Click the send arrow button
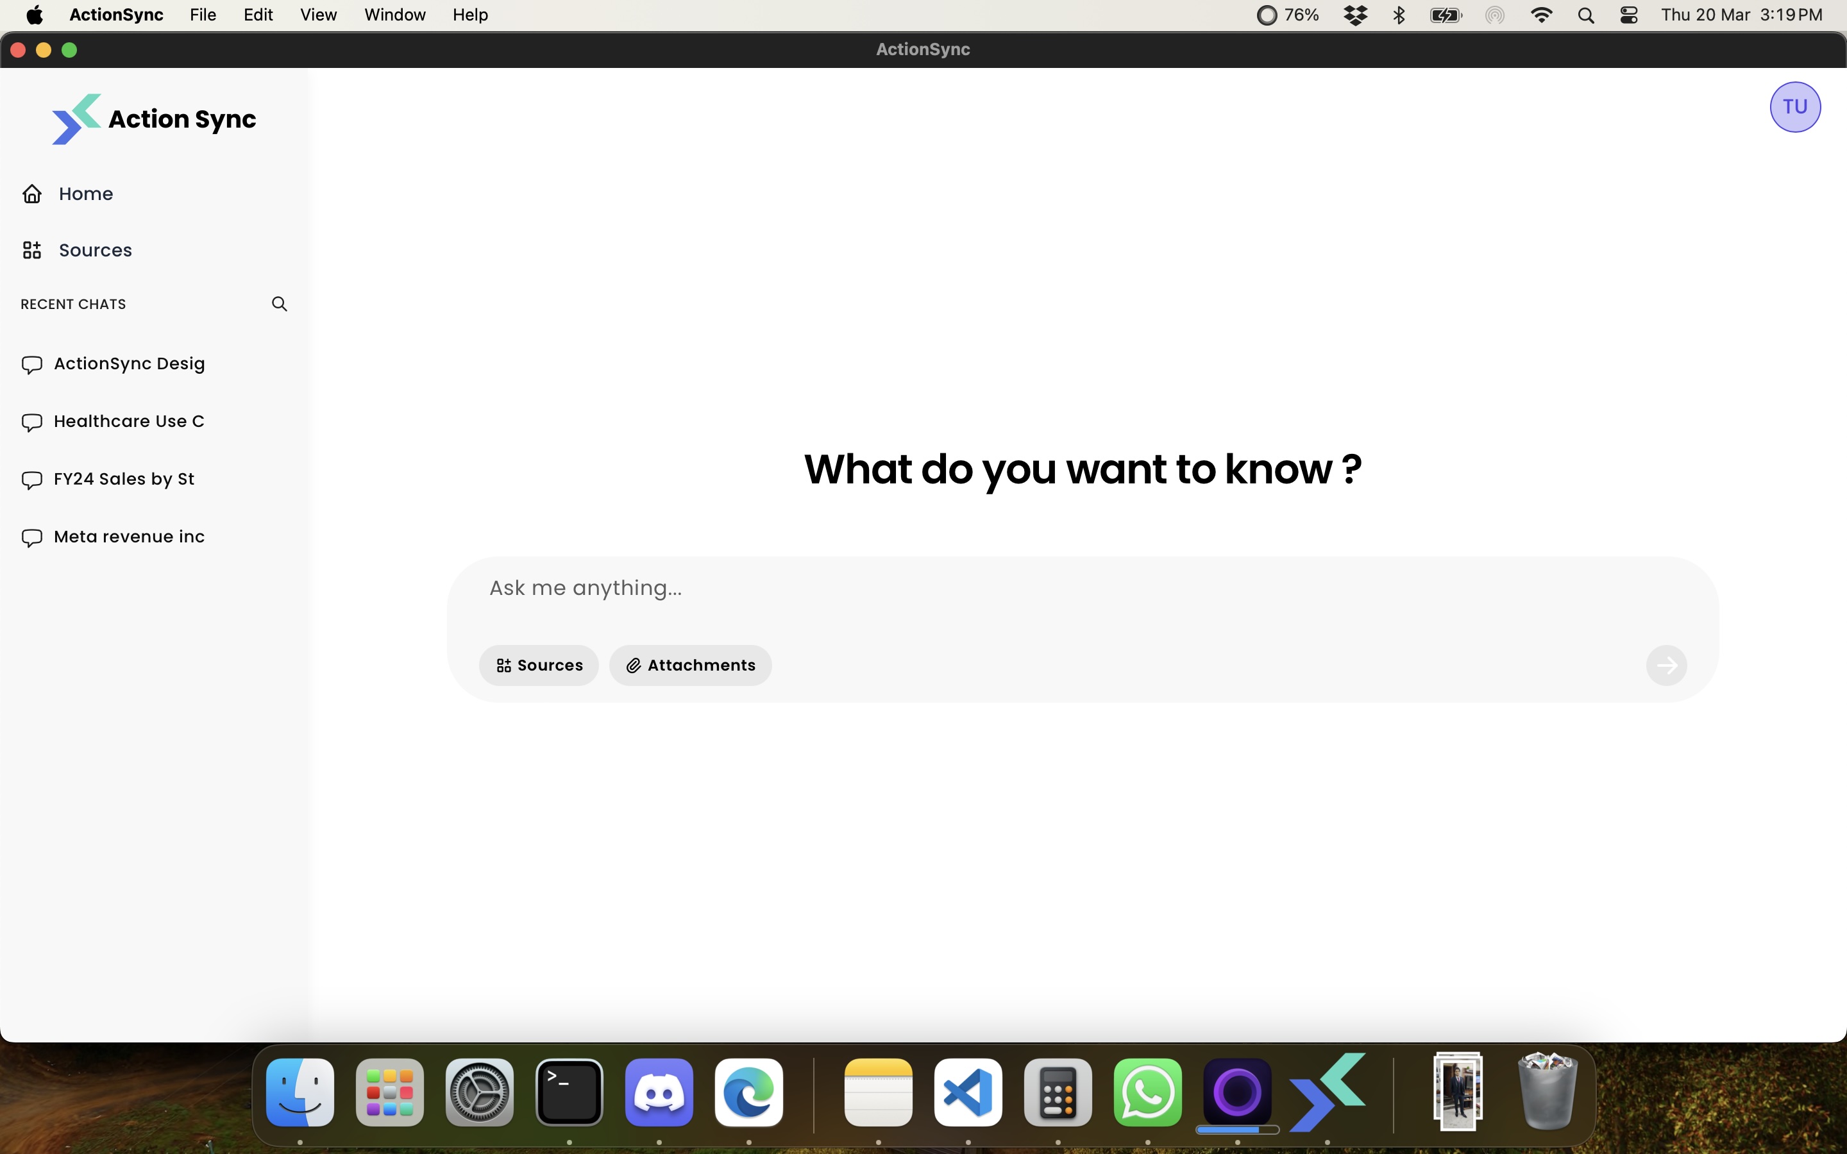 click(1666, 665)
